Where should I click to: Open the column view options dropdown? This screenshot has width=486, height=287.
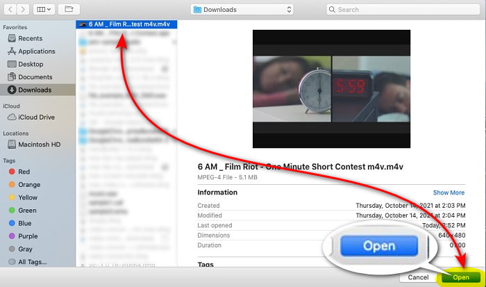44,10
